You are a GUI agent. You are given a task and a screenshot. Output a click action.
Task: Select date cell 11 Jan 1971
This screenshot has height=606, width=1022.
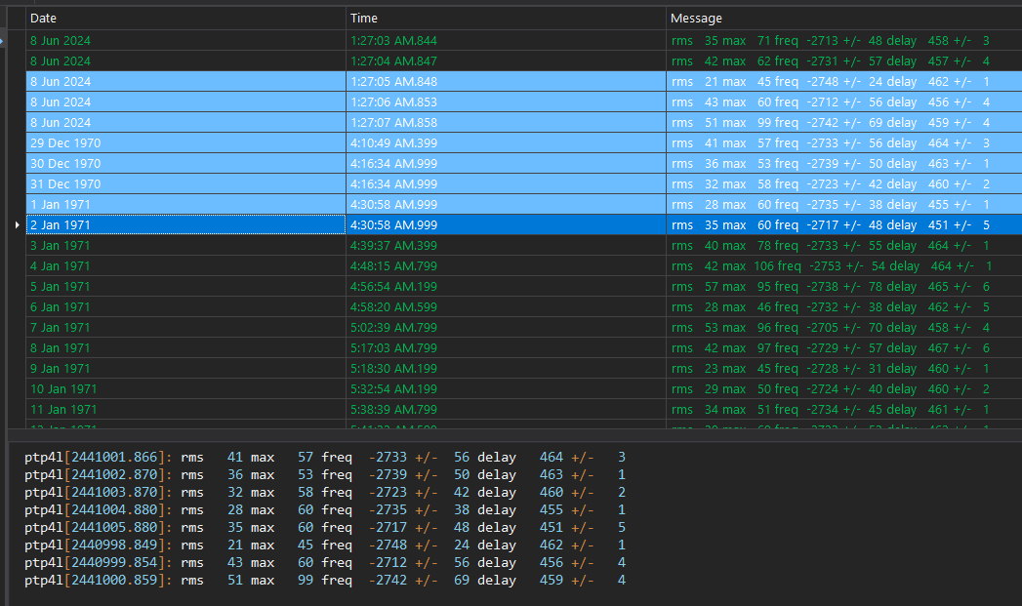pos(185,410)
